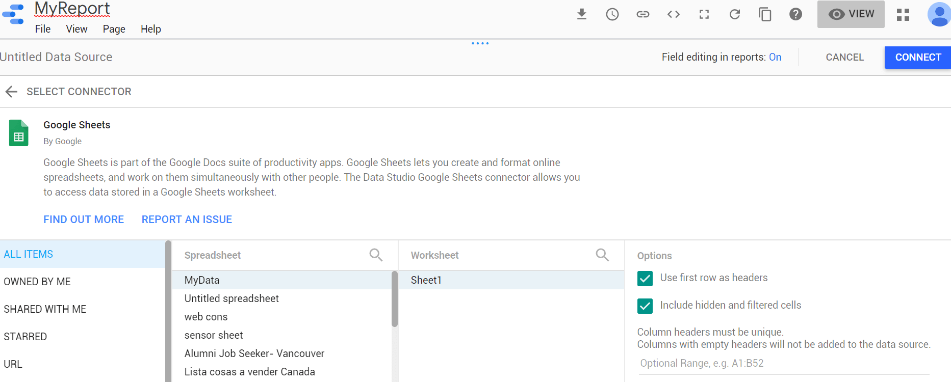Select the URL filter

83,364
